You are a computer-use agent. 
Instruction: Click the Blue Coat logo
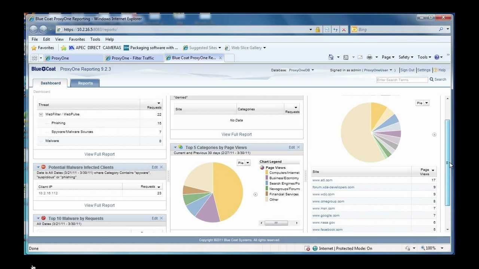click(43, 69)
